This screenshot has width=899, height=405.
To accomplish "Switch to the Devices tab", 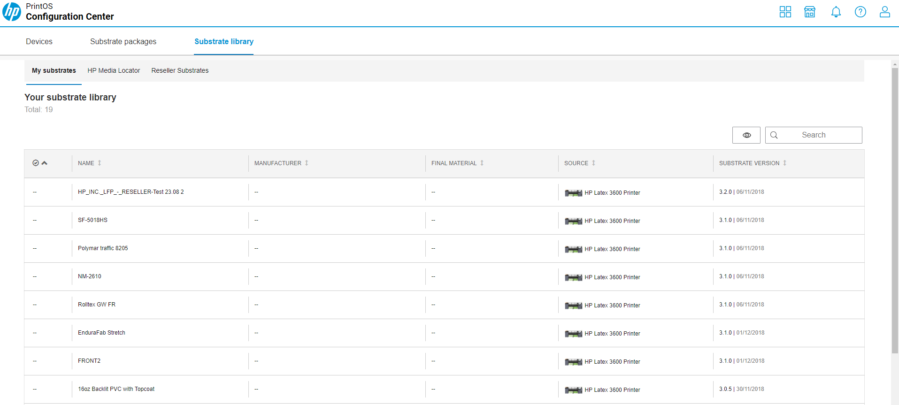I will click(39, 41).
